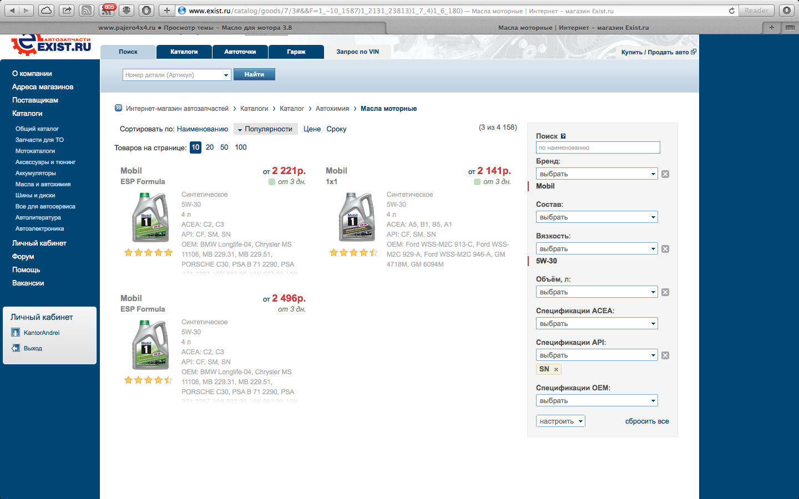
Task: Reload the page with the address bar icon
Action: point(731,11)
